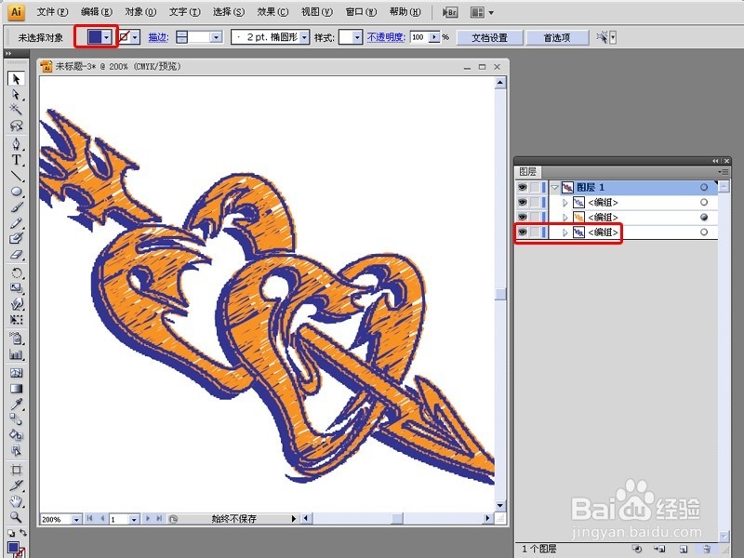Open the 编辑(E) menu
Viewport: 744px width, 558px height.
[x=97, y=12]
